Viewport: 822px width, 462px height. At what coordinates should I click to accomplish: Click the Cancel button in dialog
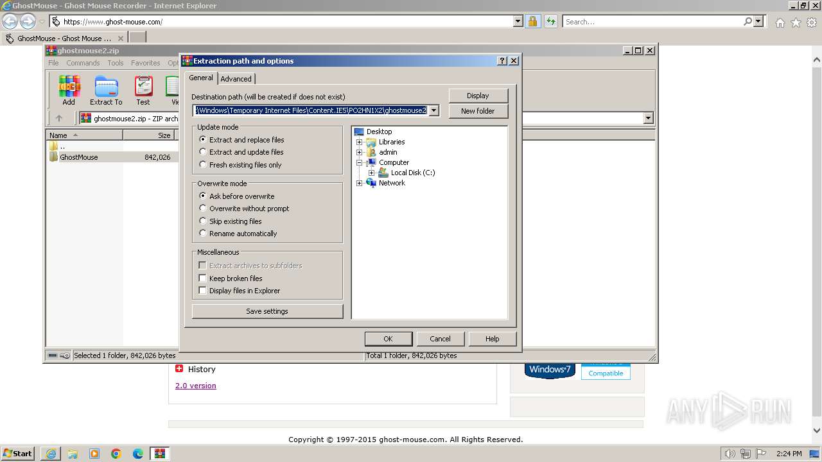(x=440, y=339)
